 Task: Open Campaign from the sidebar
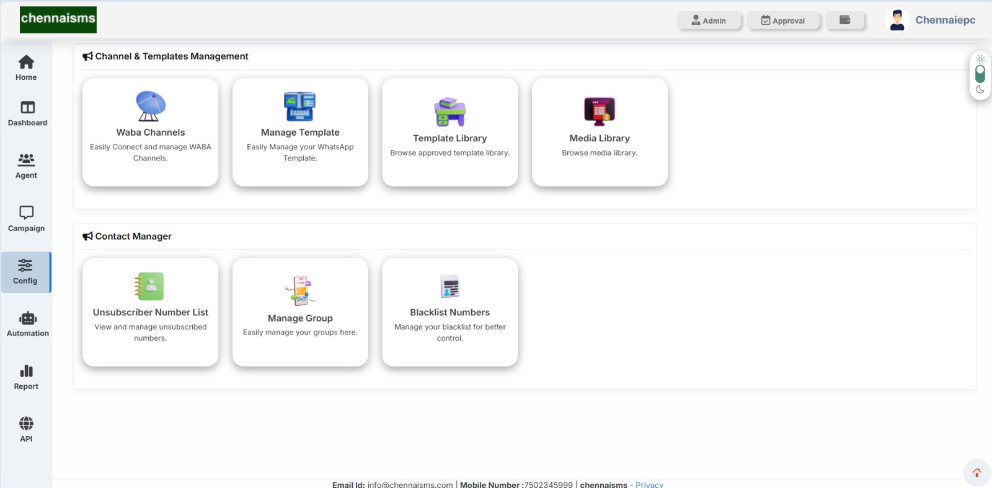point(26,219)
